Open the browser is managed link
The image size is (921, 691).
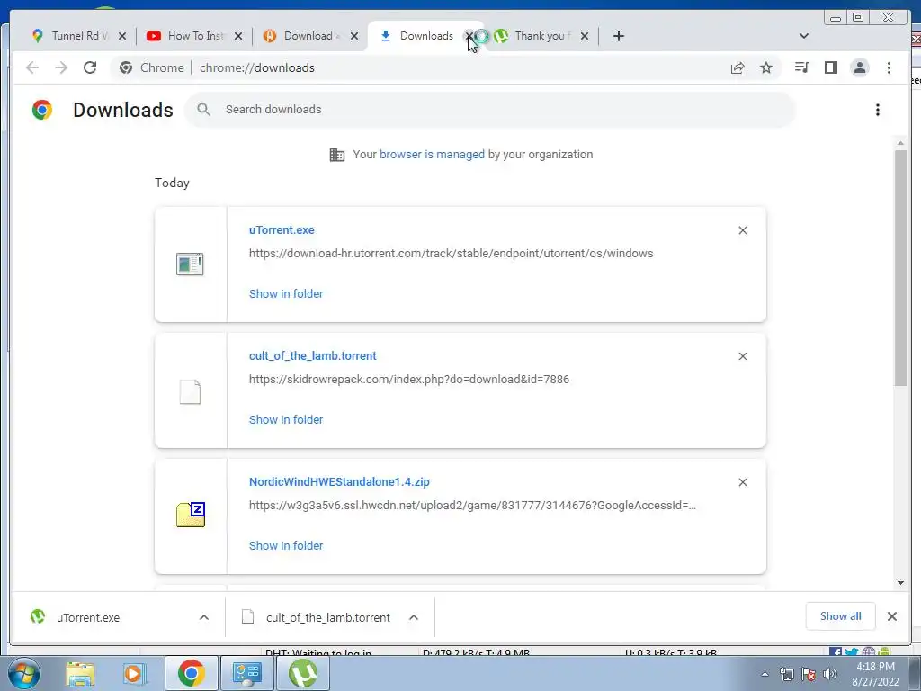point(432,155)
